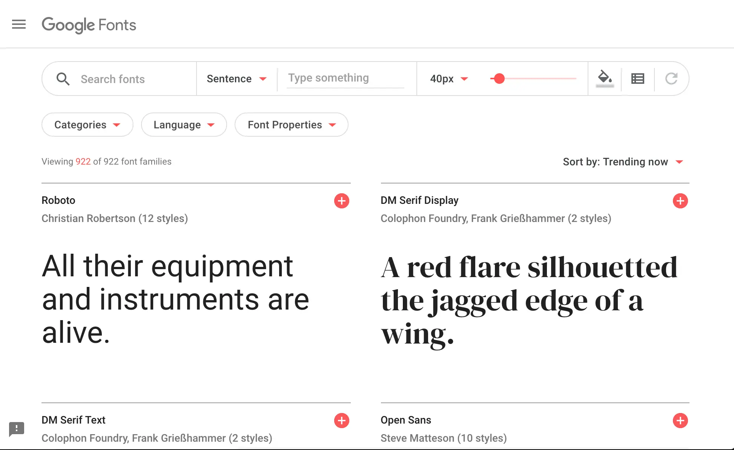Add Roboto font with plus button
Viewport: 734px width, 450px height.
(341, 201)
